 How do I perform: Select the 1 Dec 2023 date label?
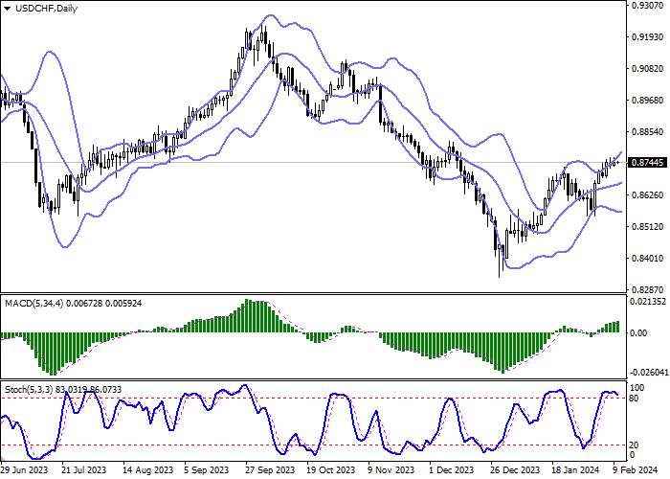[454, 469]
